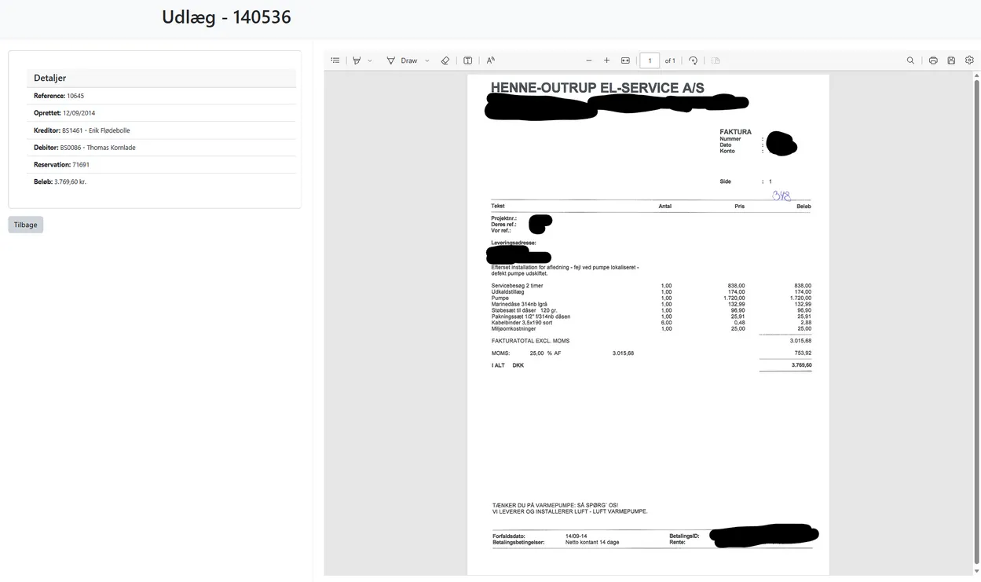Click the Netto kontant 14 dage text
The image size is (981, 582).
[x=593, y=542]
